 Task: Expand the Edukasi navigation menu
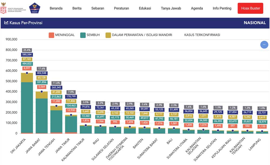click(145, 8)
